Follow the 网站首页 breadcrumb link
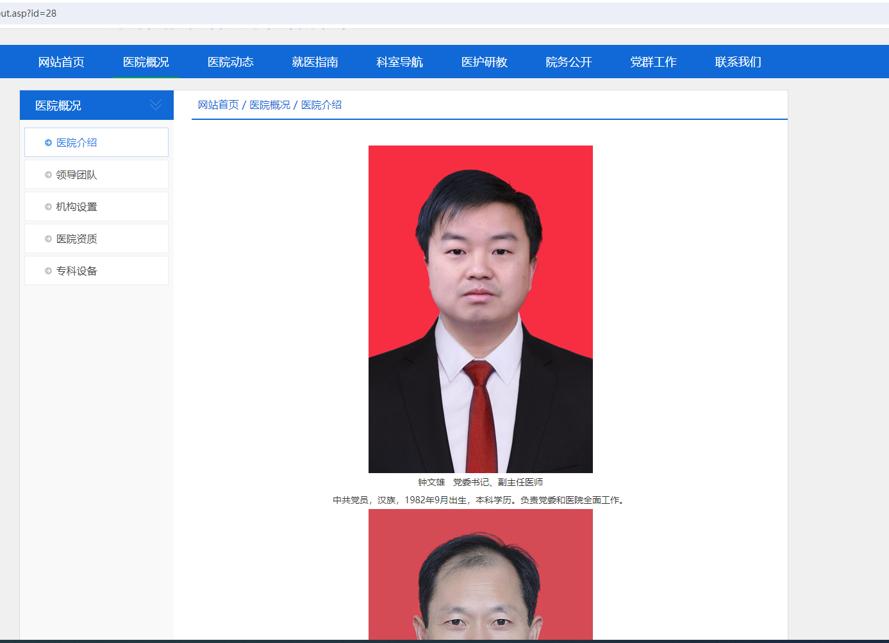 pyautogui.click(x=218, y=104)
